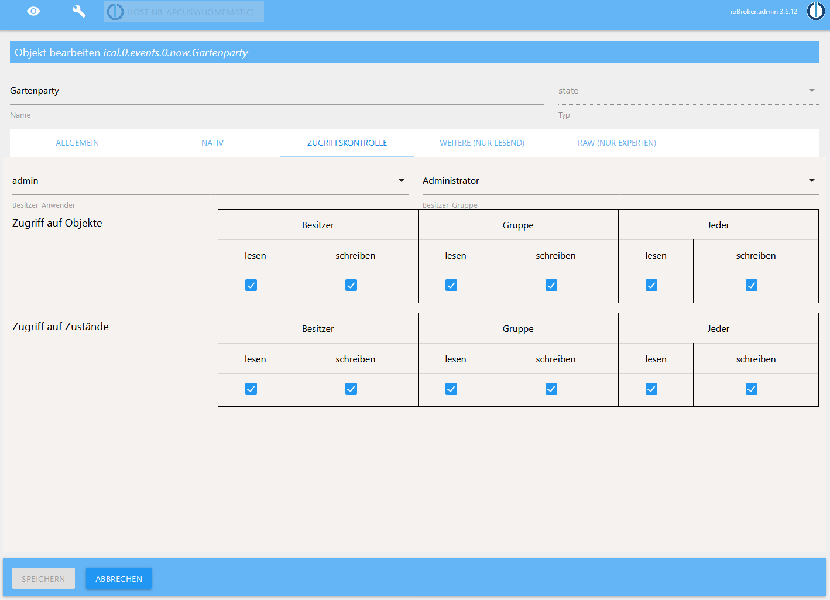This screenshot has height=600, width=830.
Task: Toggle Zustände Jeder lesen checkbox
Action: [651, 389]
